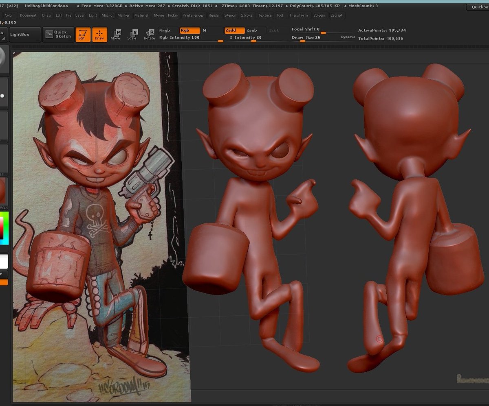Pick a color in the color picker
Viewport: 489px width, 406px height.
tap(4, 229)
